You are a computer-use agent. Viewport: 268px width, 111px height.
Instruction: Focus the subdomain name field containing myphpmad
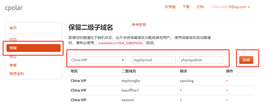(154, 60)
